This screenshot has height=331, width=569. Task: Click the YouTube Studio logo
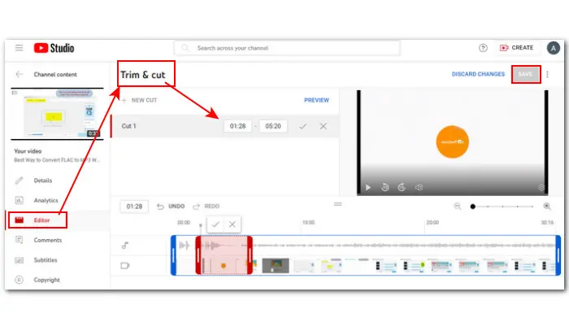tap(54, 48)
